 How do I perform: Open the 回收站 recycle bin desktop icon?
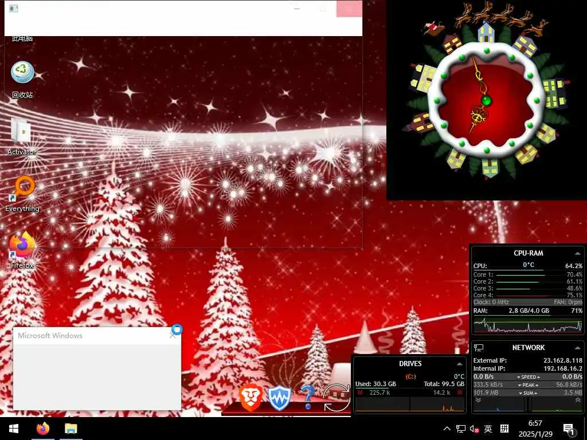point(22,79)
